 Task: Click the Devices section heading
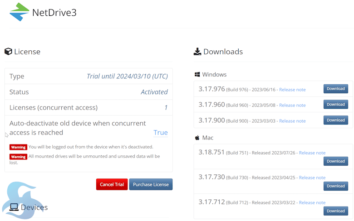coord(34,207)
